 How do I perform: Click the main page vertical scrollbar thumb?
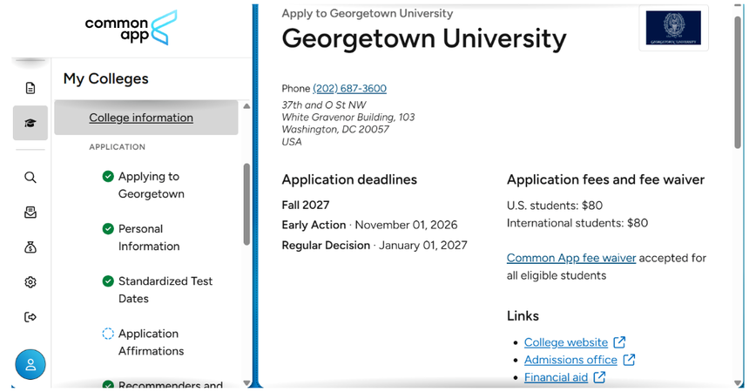(x=739, y=83)
